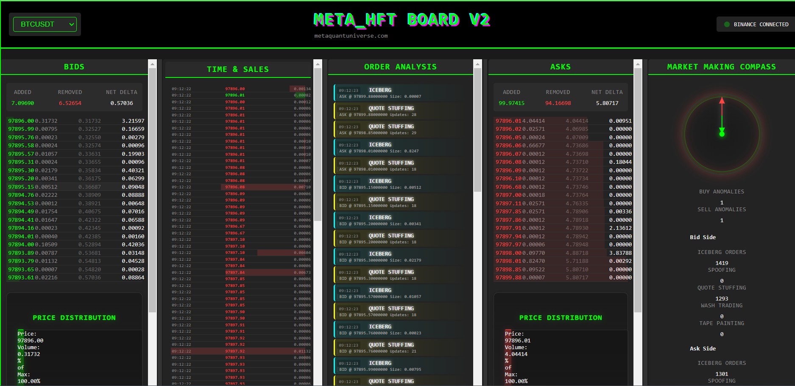Click the Order Analysis scrollbar up arrow
This screenshot has height=386, width=795.
[477, 64]
